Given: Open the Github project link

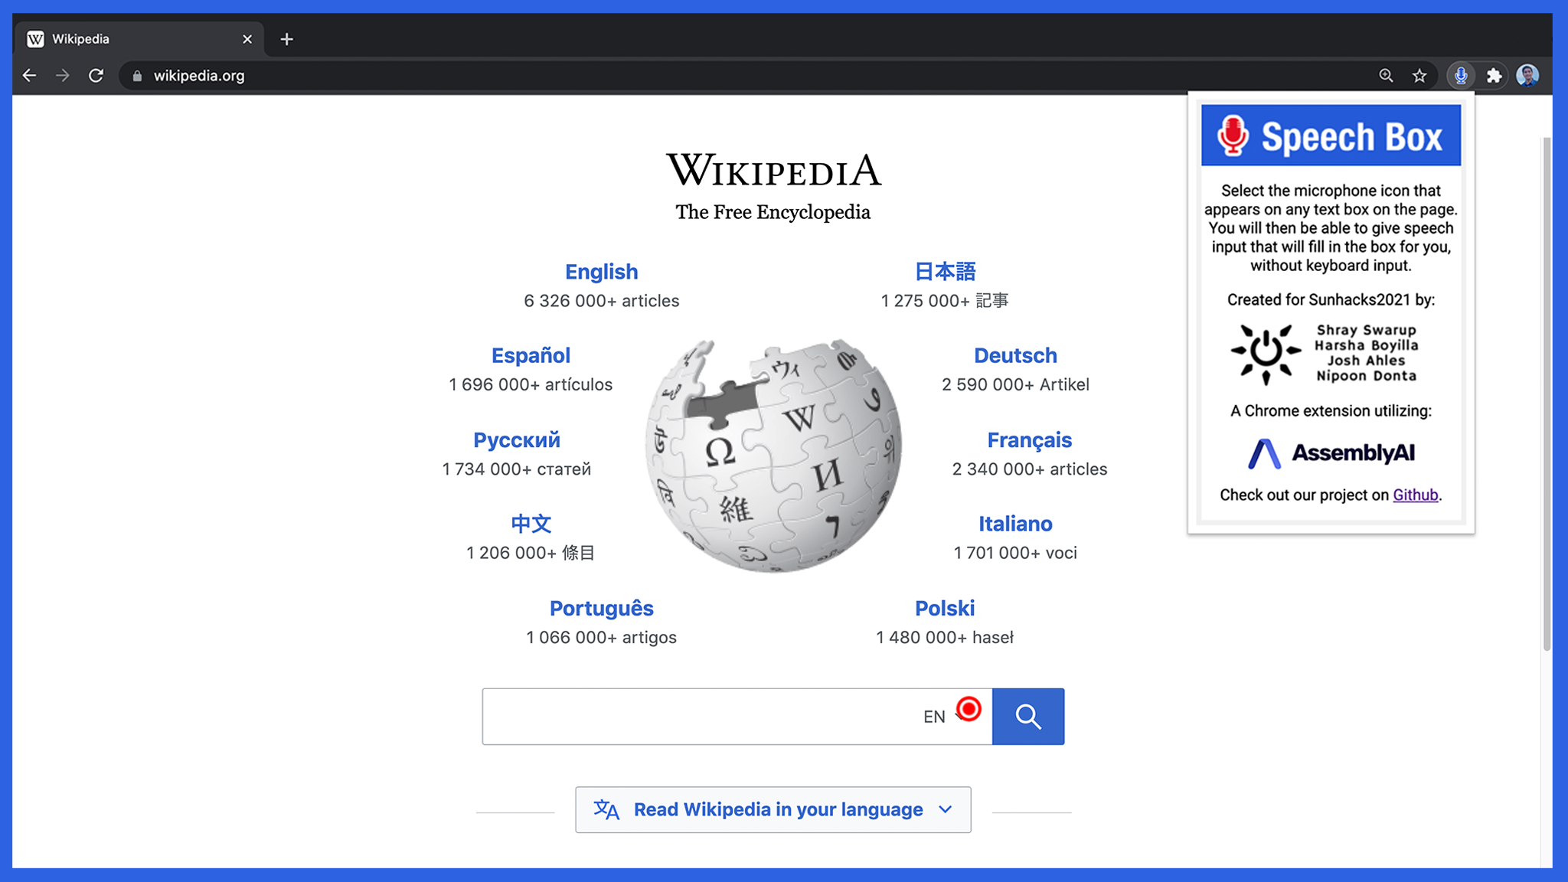Looking at the screenshot, I should click(x=1415, y=495).
